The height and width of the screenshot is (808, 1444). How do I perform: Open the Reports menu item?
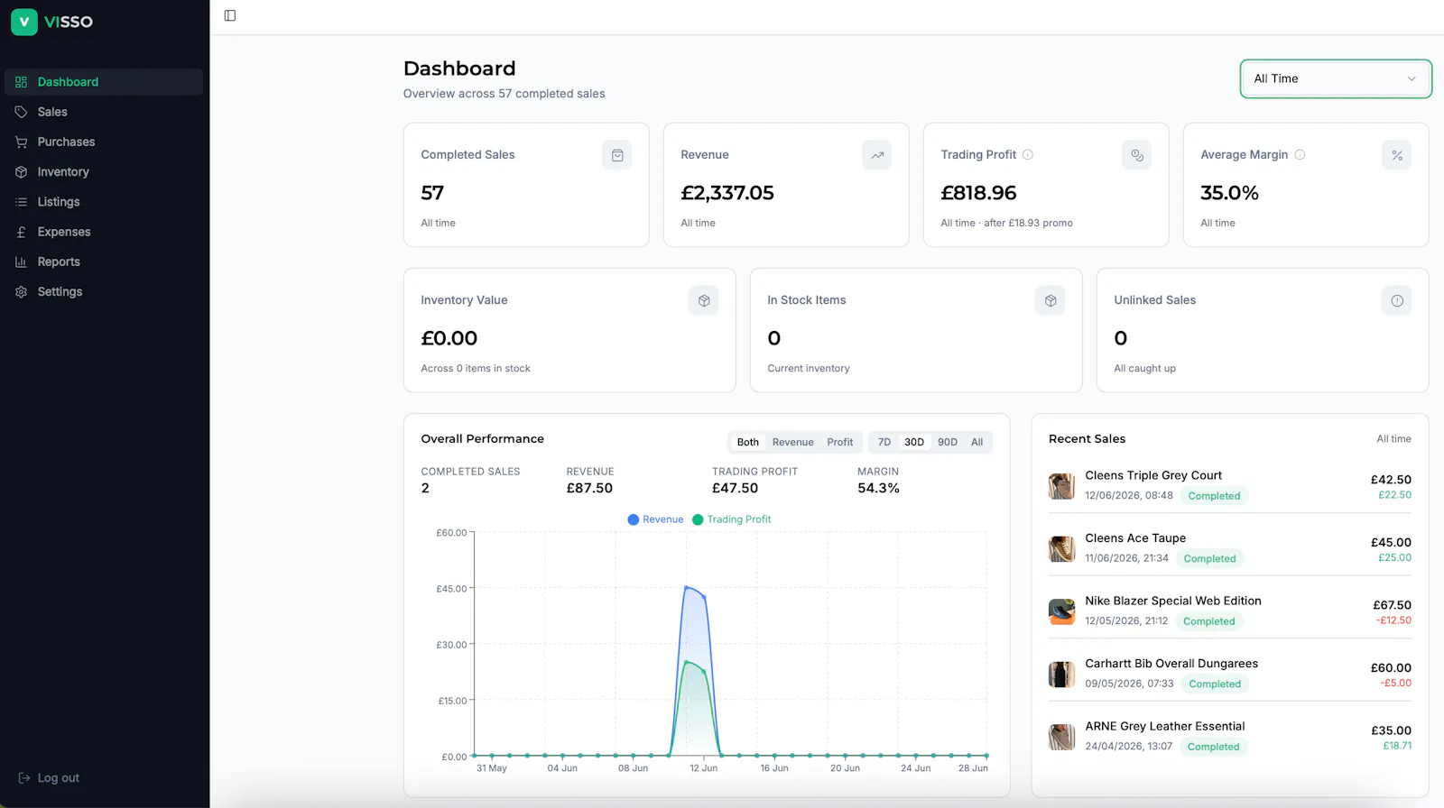click(104, 262)
